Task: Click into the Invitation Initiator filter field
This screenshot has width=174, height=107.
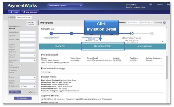Action: [x=28, y=81]
